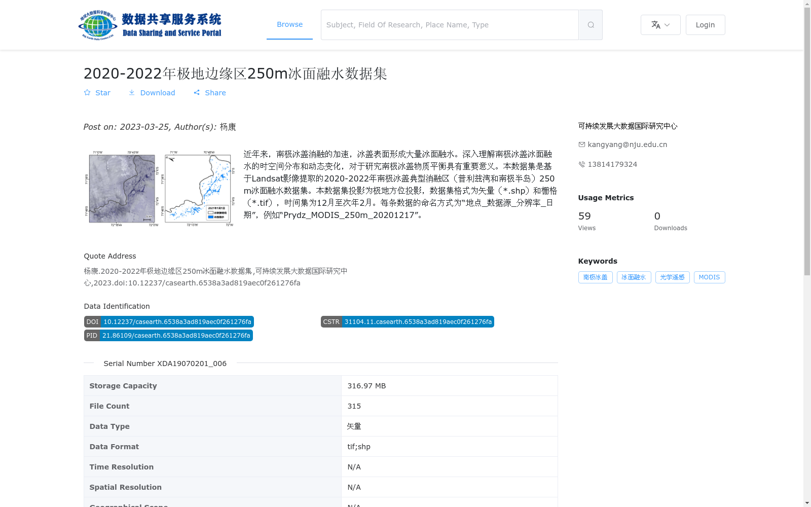This screenshot has width=811, height=507.
Task: Open the Browse tab
Action: point(289,24)
